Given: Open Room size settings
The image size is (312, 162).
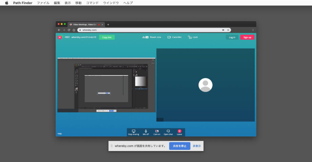Looking at the screenshot, I should point(152,37).
